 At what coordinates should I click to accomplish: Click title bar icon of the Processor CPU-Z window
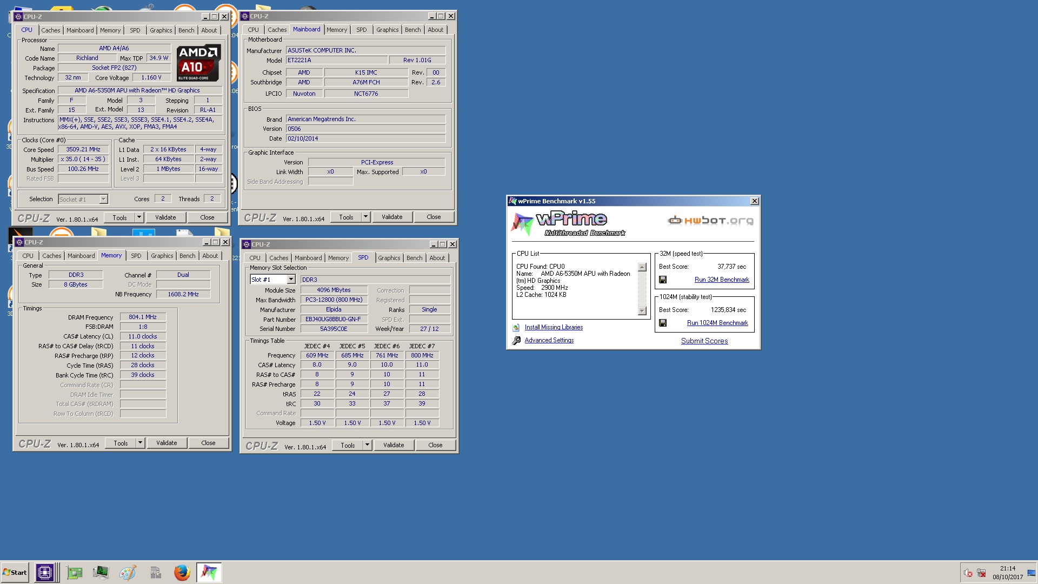click(18, 17)
